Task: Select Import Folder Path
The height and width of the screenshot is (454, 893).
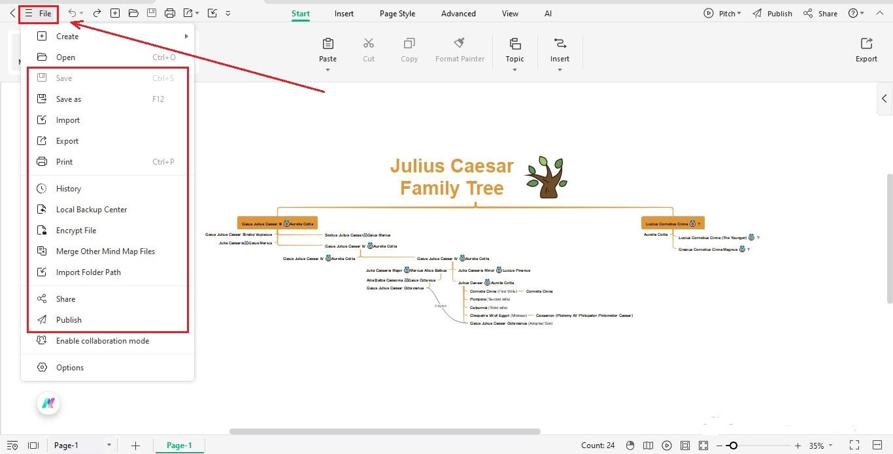Action: [108, 272]
